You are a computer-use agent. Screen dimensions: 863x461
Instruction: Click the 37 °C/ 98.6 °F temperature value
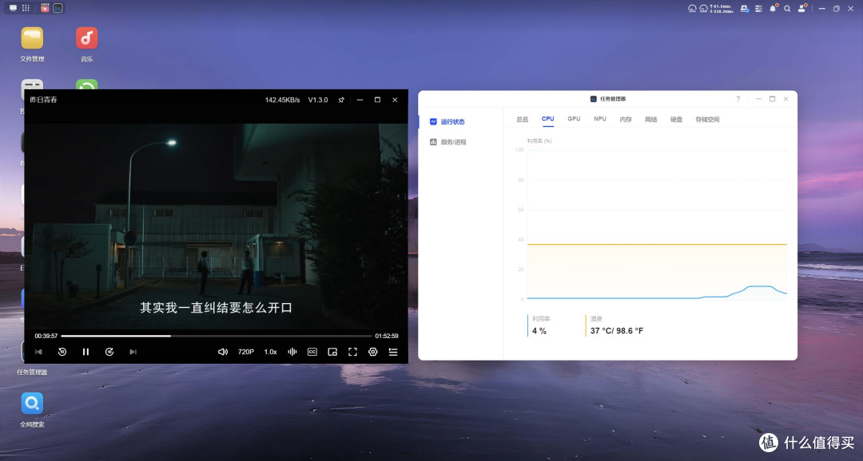[x=617, y=331]
